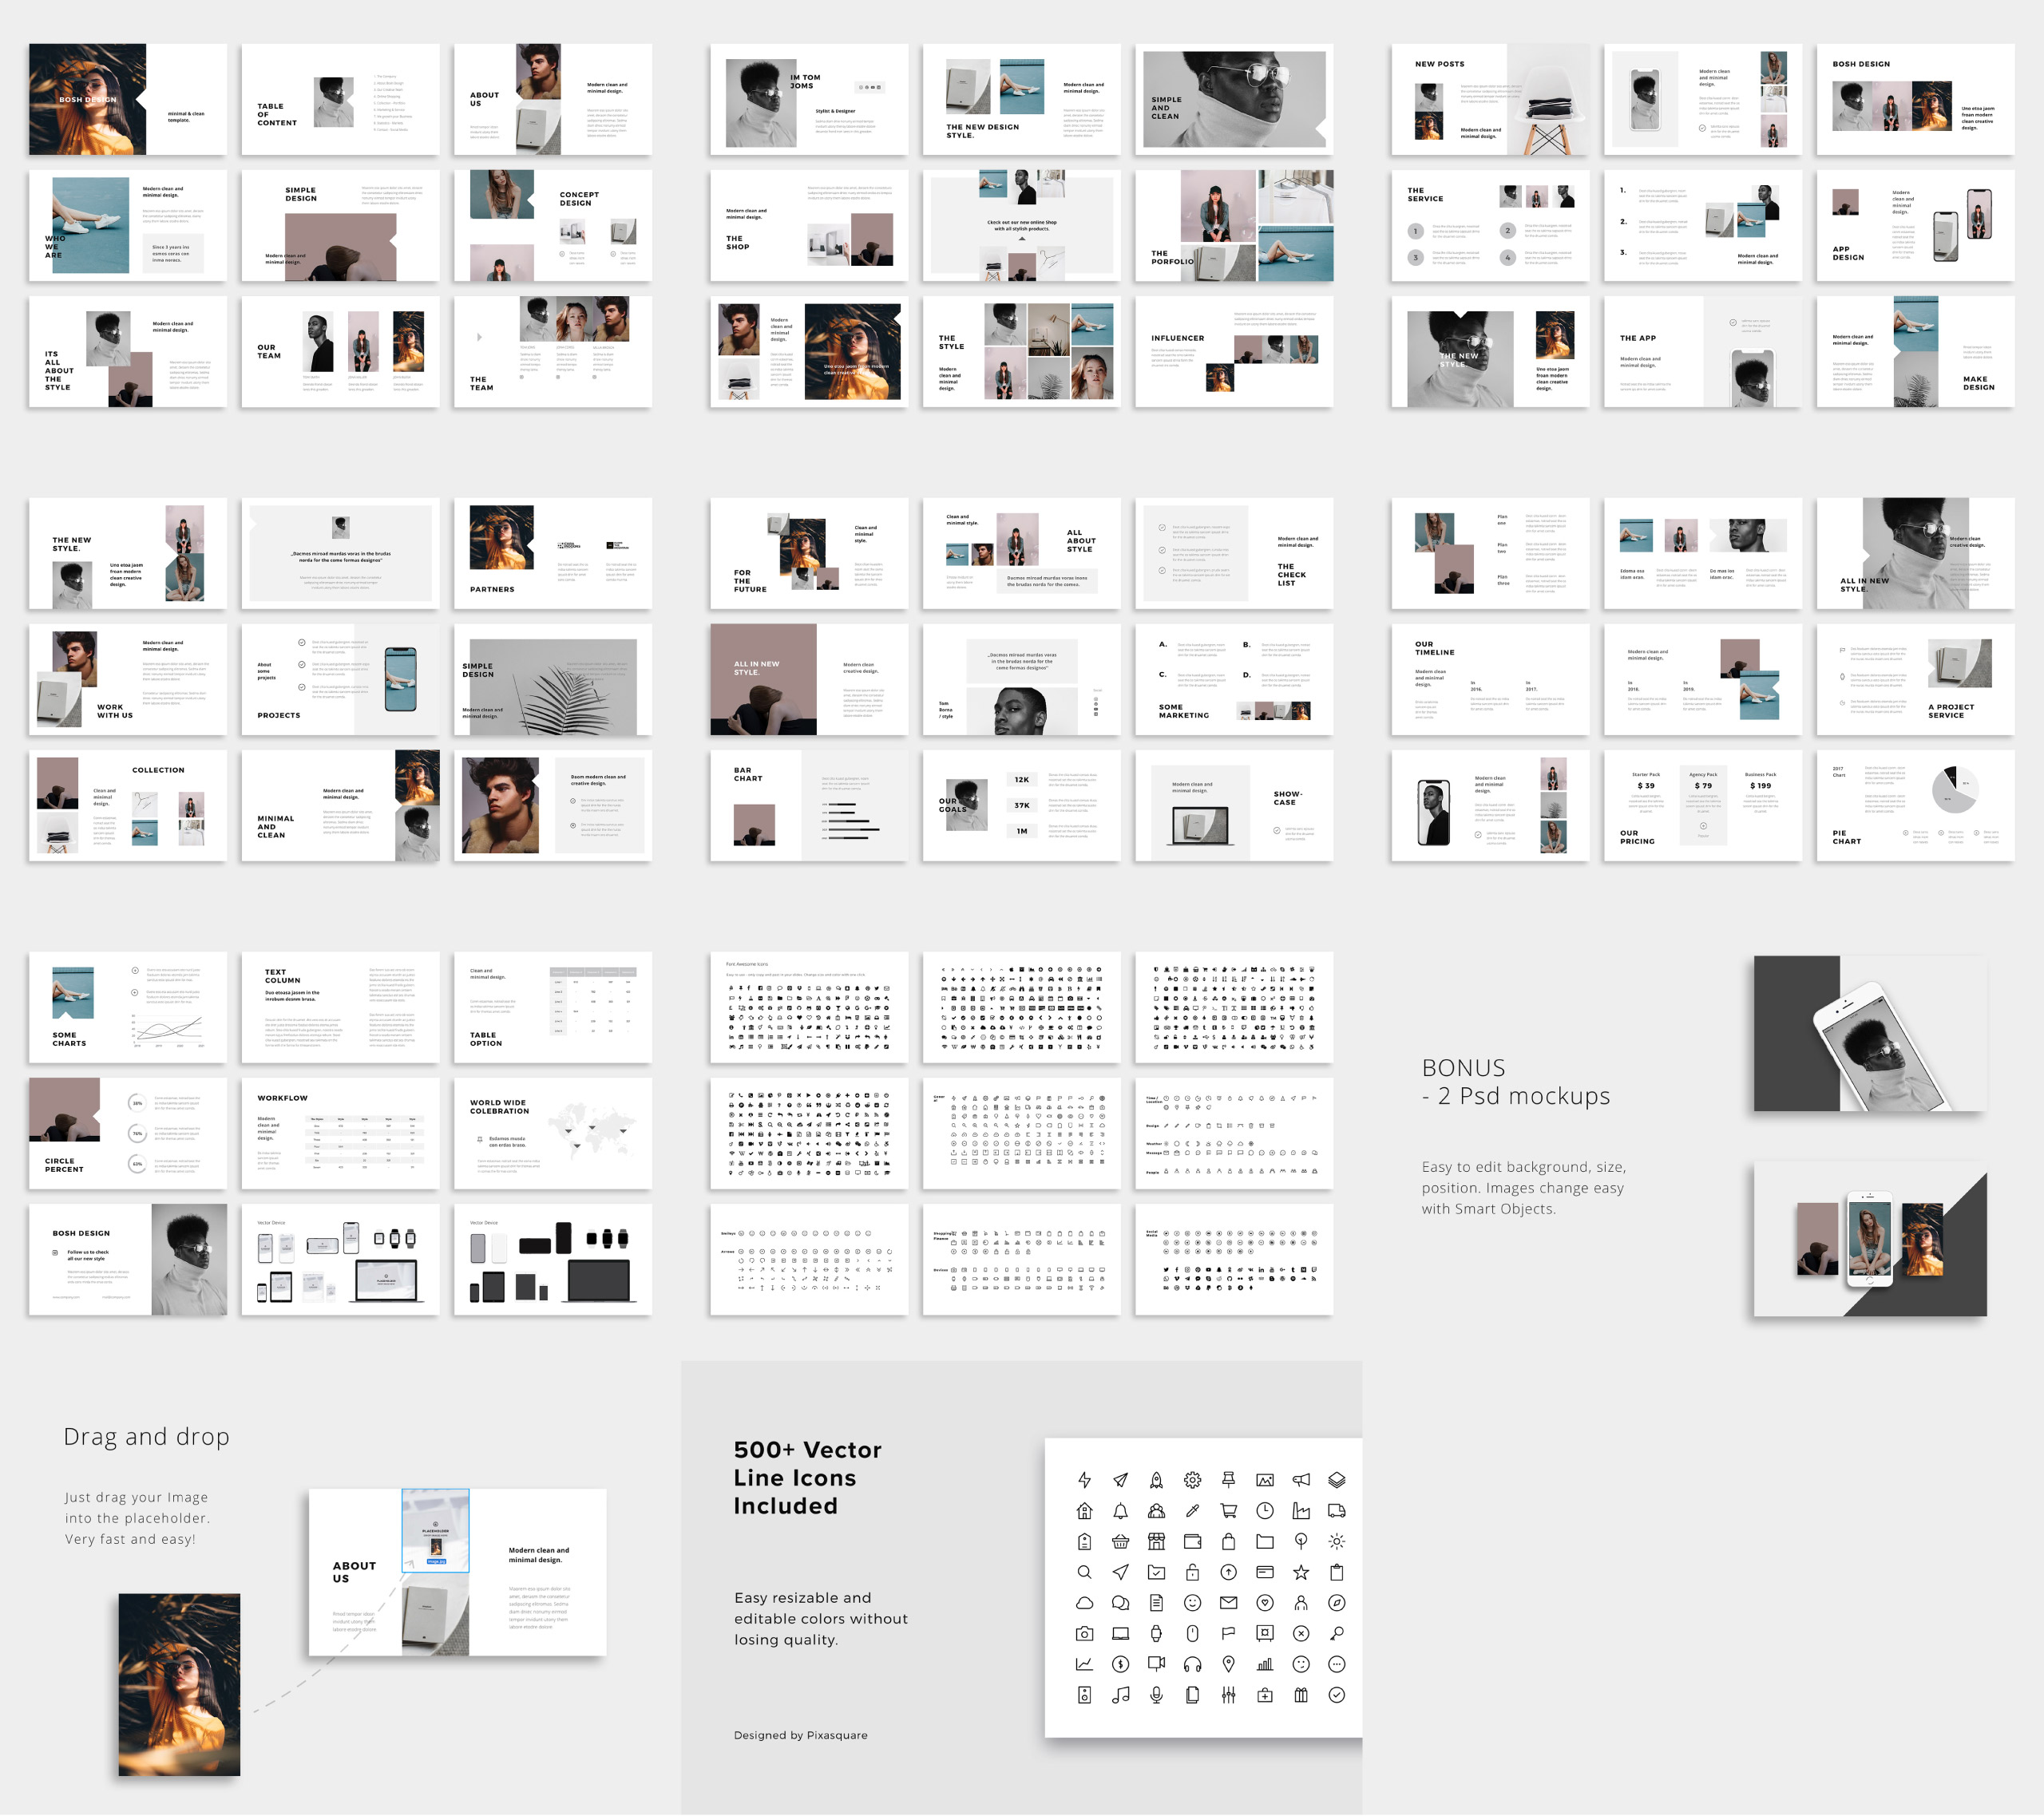Viewport: 2044px width, 1816px height.
Task: Click the settings gear icon
Action: (1193, 1481)
